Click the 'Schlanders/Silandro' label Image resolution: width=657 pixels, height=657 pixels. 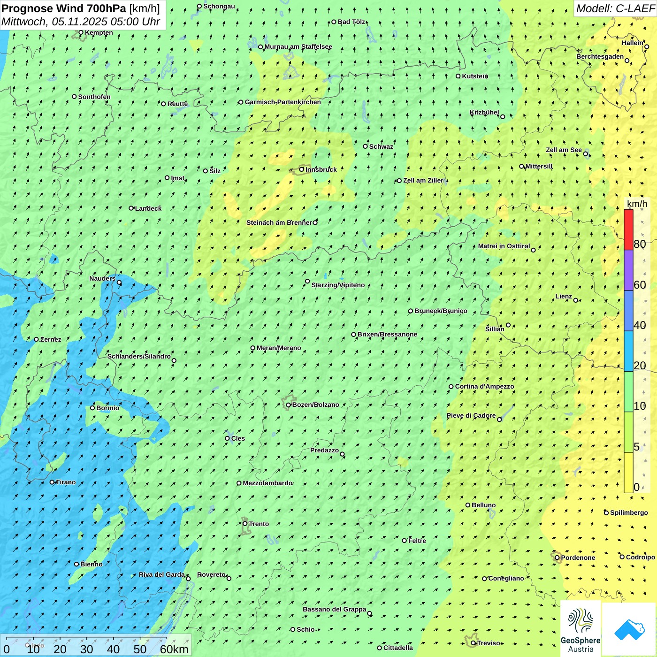pyautogui.click(x=139, y=356)
